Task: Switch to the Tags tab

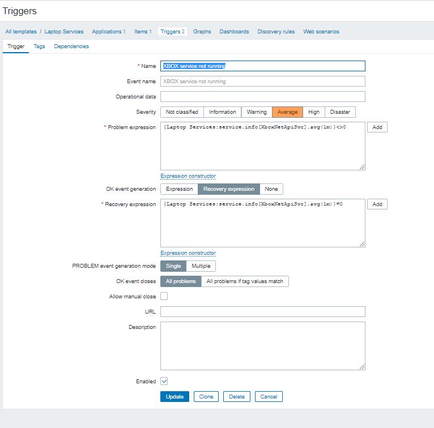Action: point(39,46)
